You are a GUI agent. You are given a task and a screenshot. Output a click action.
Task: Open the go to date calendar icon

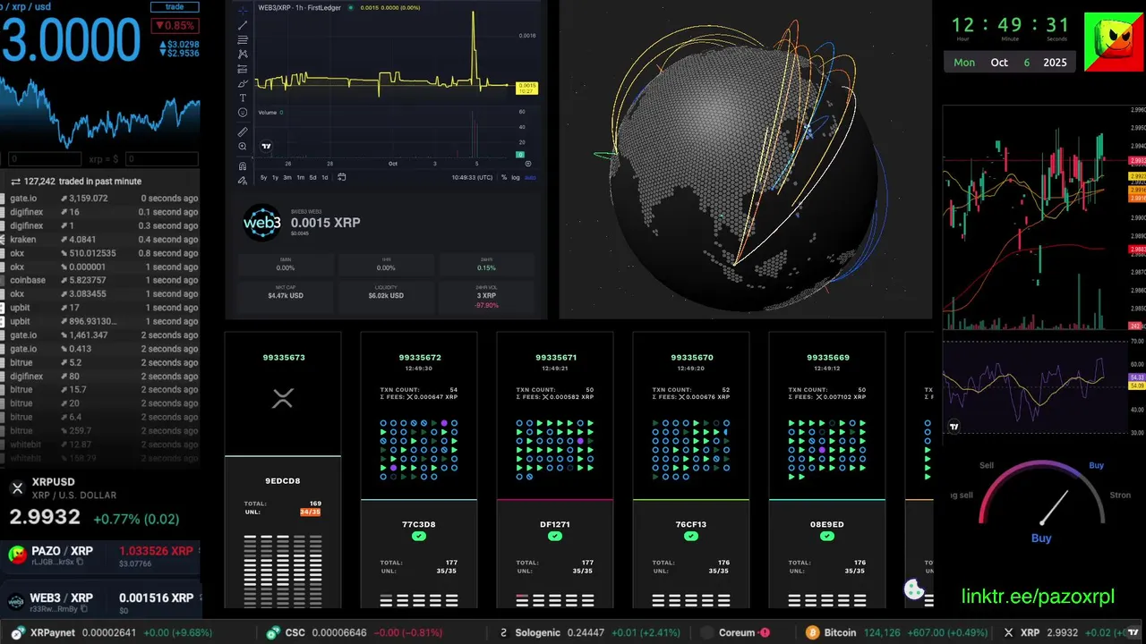click(x=341, y=177)
